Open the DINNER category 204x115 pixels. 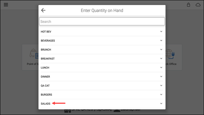(x=102, y=77)
